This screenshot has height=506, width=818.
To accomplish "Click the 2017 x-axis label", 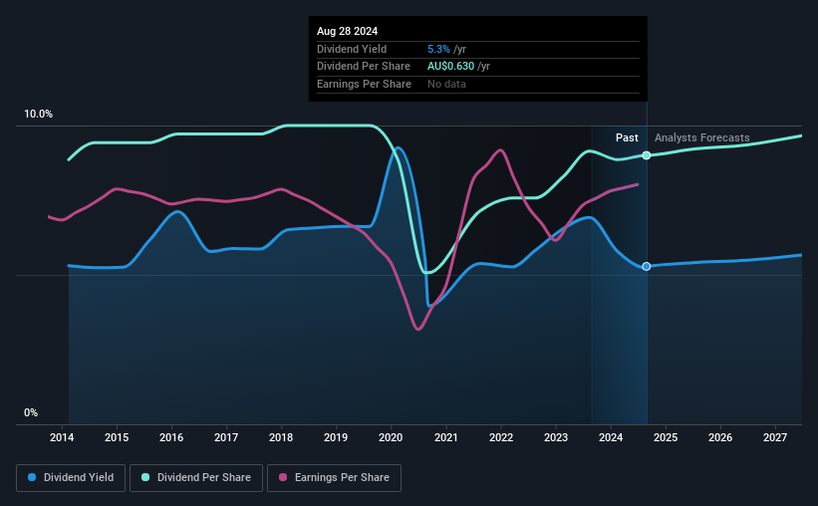I will 226,437.
